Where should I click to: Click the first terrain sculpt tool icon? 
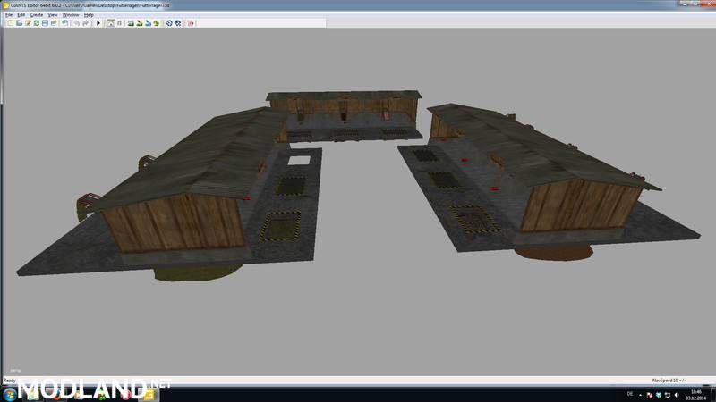pyautogui.click(x=131, y=23)
